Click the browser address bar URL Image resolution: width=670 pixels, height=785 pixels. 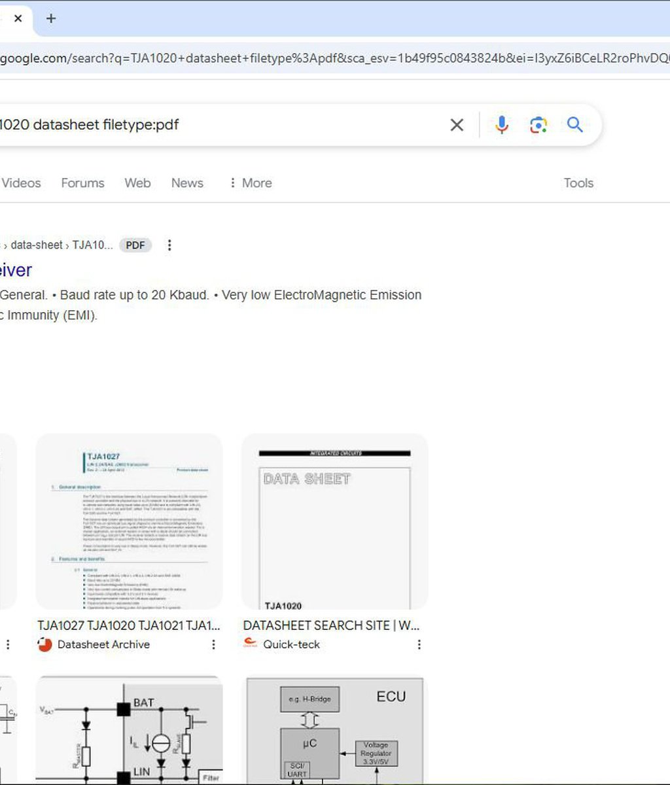335,59
